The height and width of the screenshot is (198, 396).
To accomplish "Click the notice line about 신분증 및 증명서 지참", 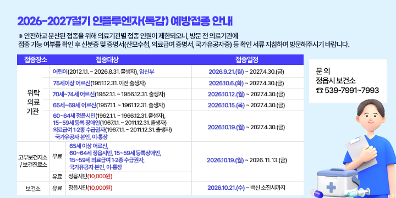I will 184,45.
